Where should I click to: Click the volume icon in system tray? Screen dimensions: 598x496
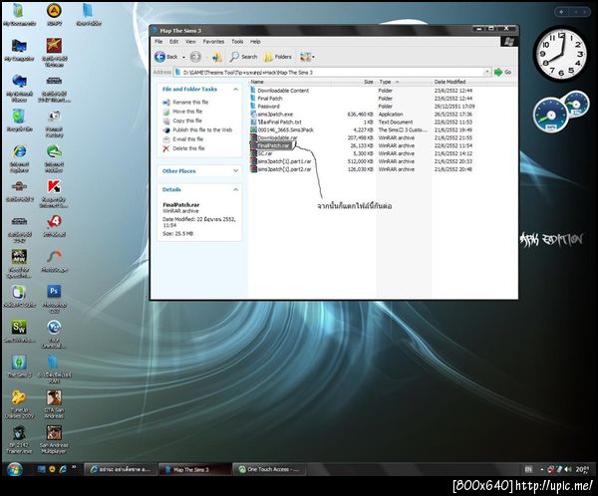click(x=568, y=469)
